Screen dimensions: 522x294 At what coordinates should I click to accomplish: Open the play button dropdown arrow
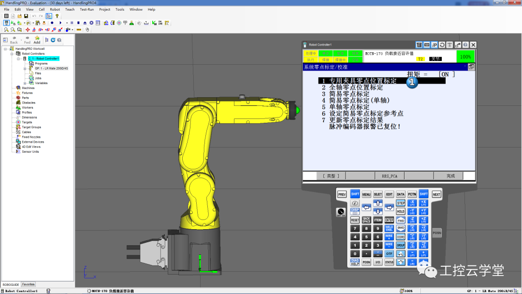pyautogui.click(x=67, y=23)
